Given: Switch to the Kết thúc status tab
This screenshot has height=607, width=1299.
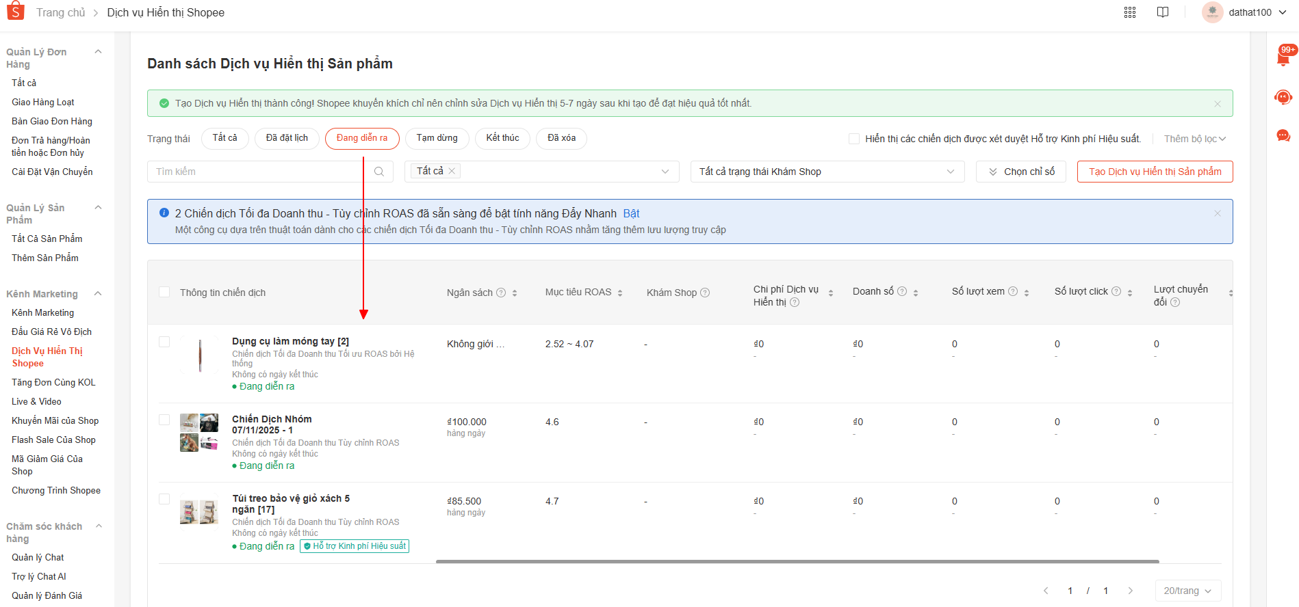Looking at the screenshot, I should 502,138.
